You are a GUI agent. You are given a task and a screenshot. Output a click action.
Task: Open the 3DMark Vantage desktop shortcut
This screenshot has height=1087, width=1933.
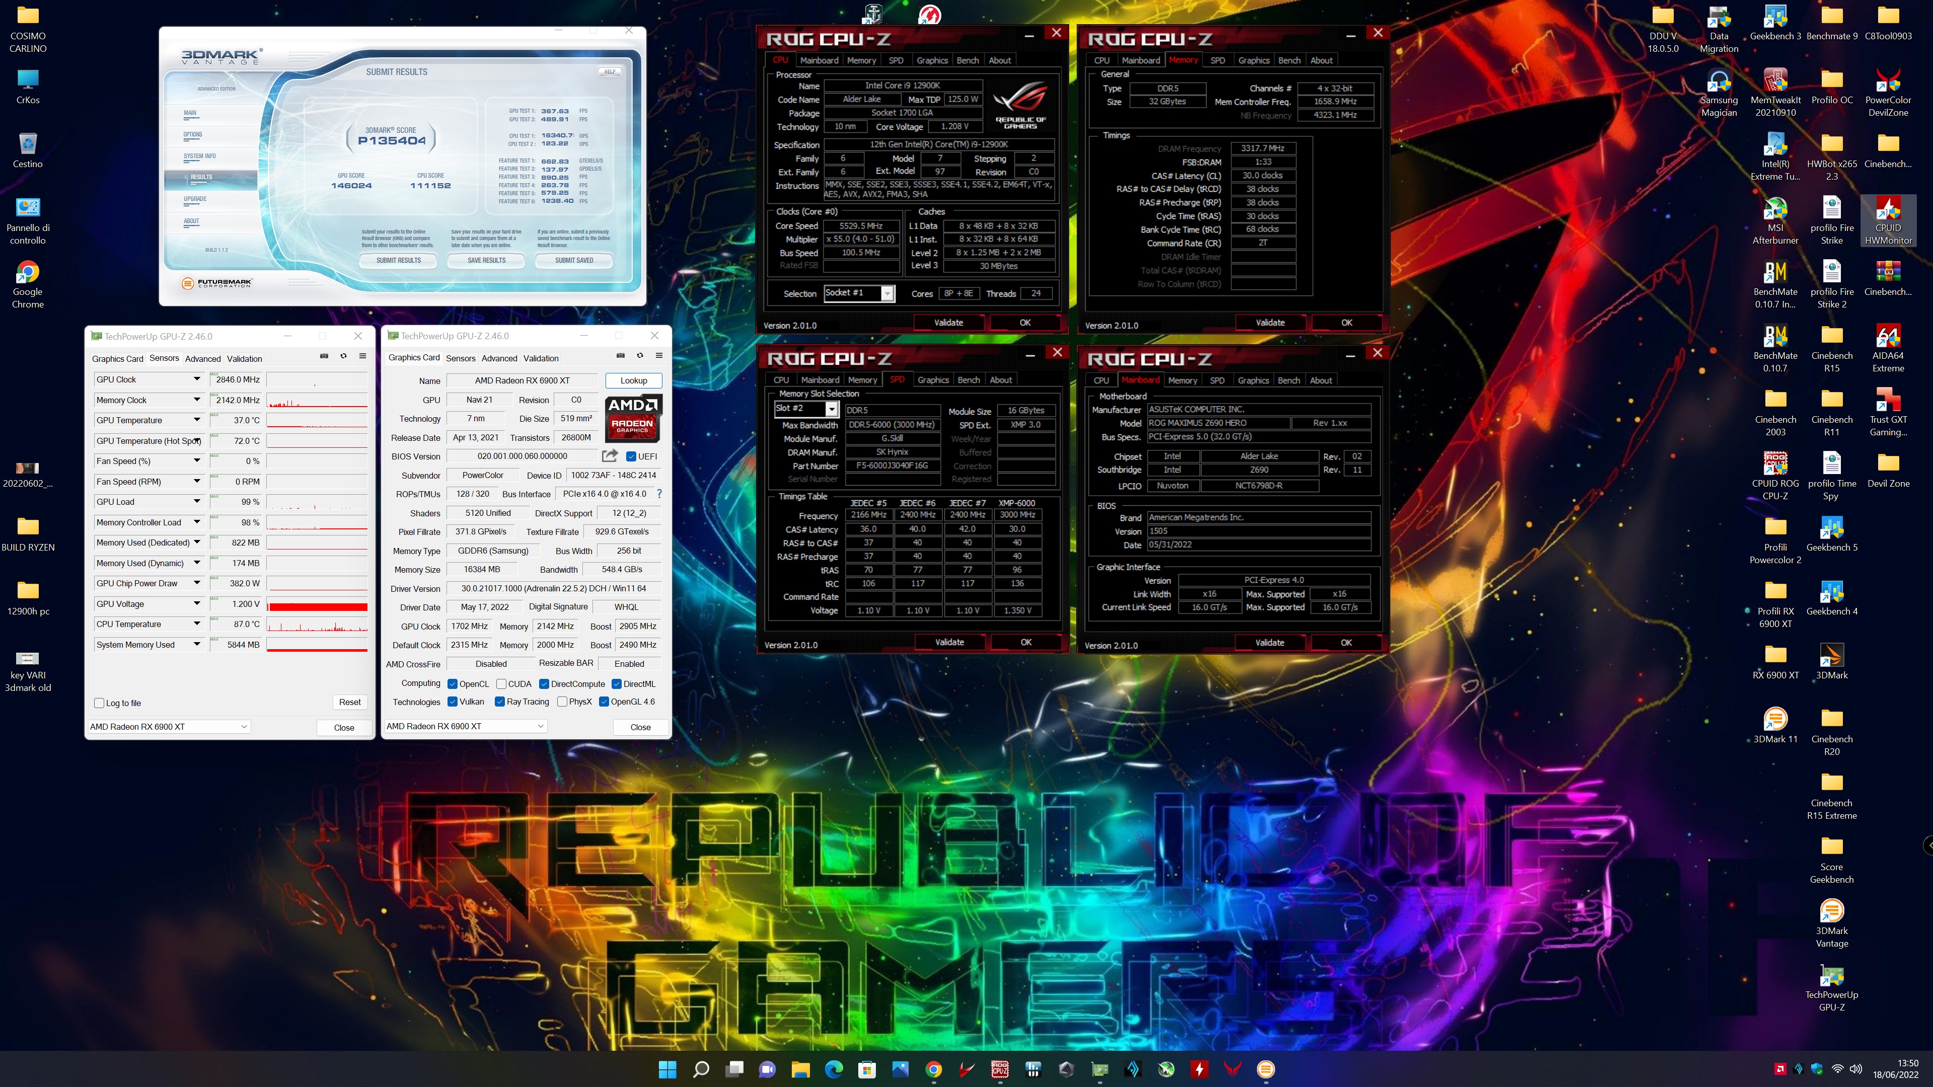pyautogui.click(x=1832, y=923)
